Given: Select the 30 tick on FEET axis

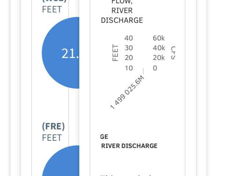Looking at the screenshot, I should coord(129,48).
